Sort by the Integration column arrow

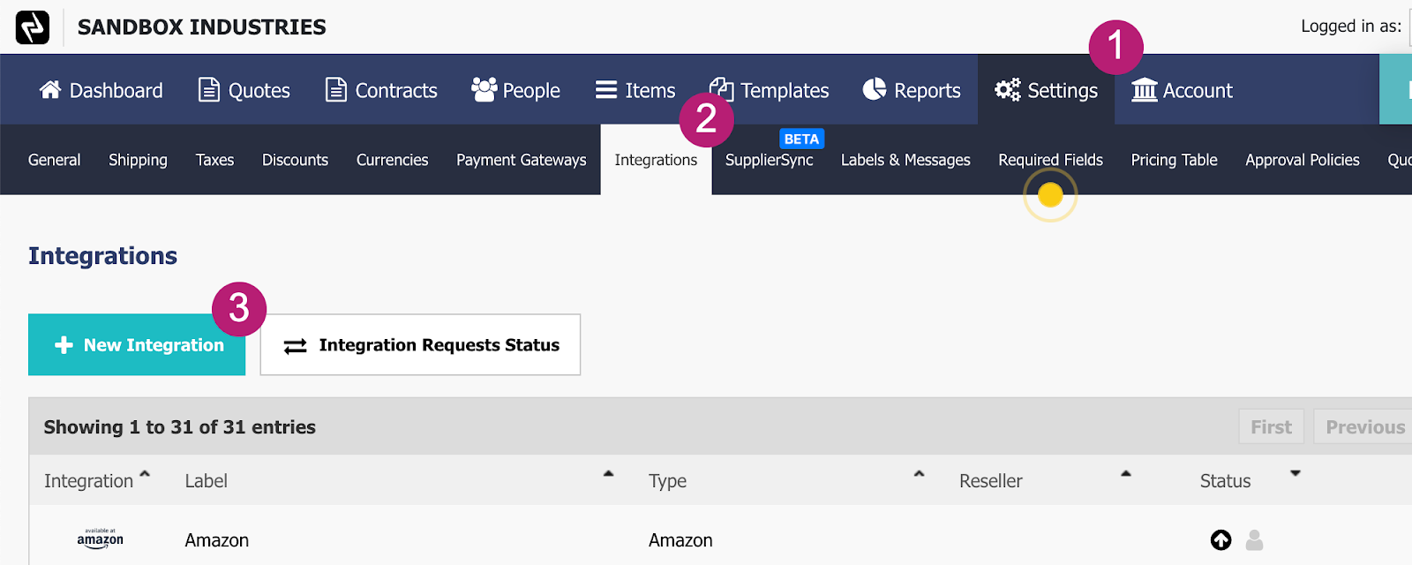[x=145, y=474]
